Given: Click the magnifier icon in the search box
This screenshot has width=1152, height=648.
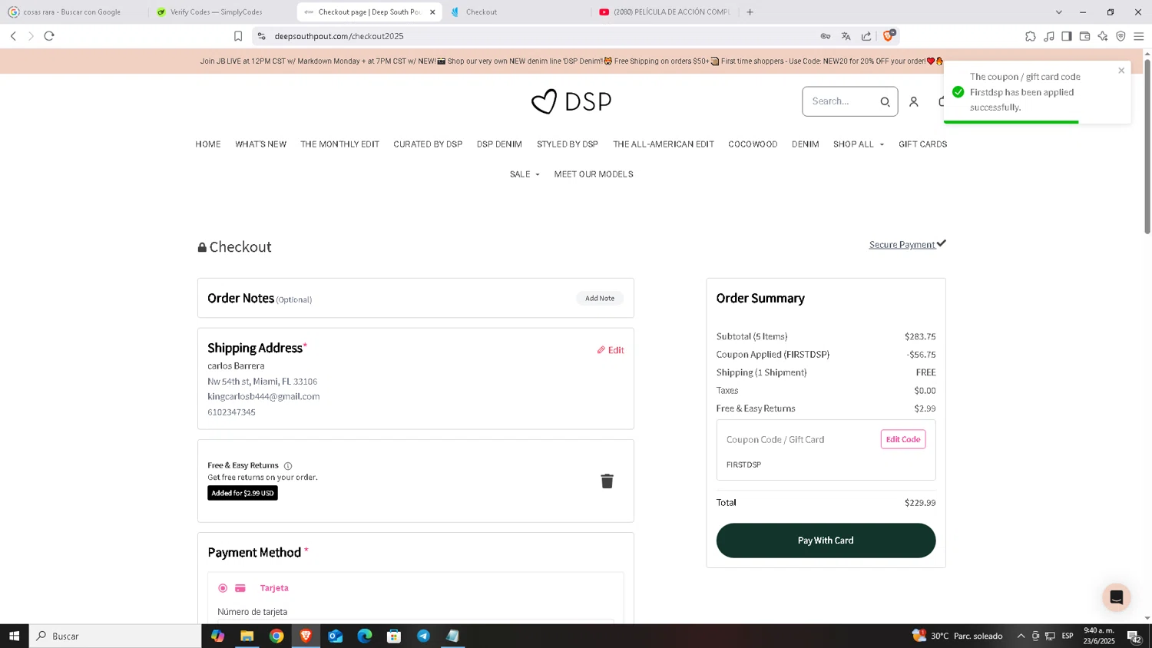Looking at the screenshot, I should tap(885, 101).
